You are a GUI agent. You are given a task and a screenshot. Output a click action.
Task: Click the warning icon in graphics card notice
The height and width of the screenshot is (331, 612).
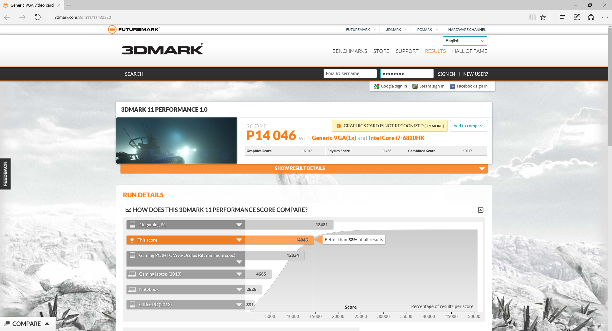[339, 126]
